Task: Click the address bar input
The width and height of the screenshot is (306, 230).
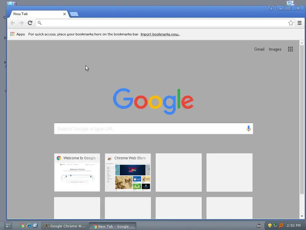Action: (165, 23)
